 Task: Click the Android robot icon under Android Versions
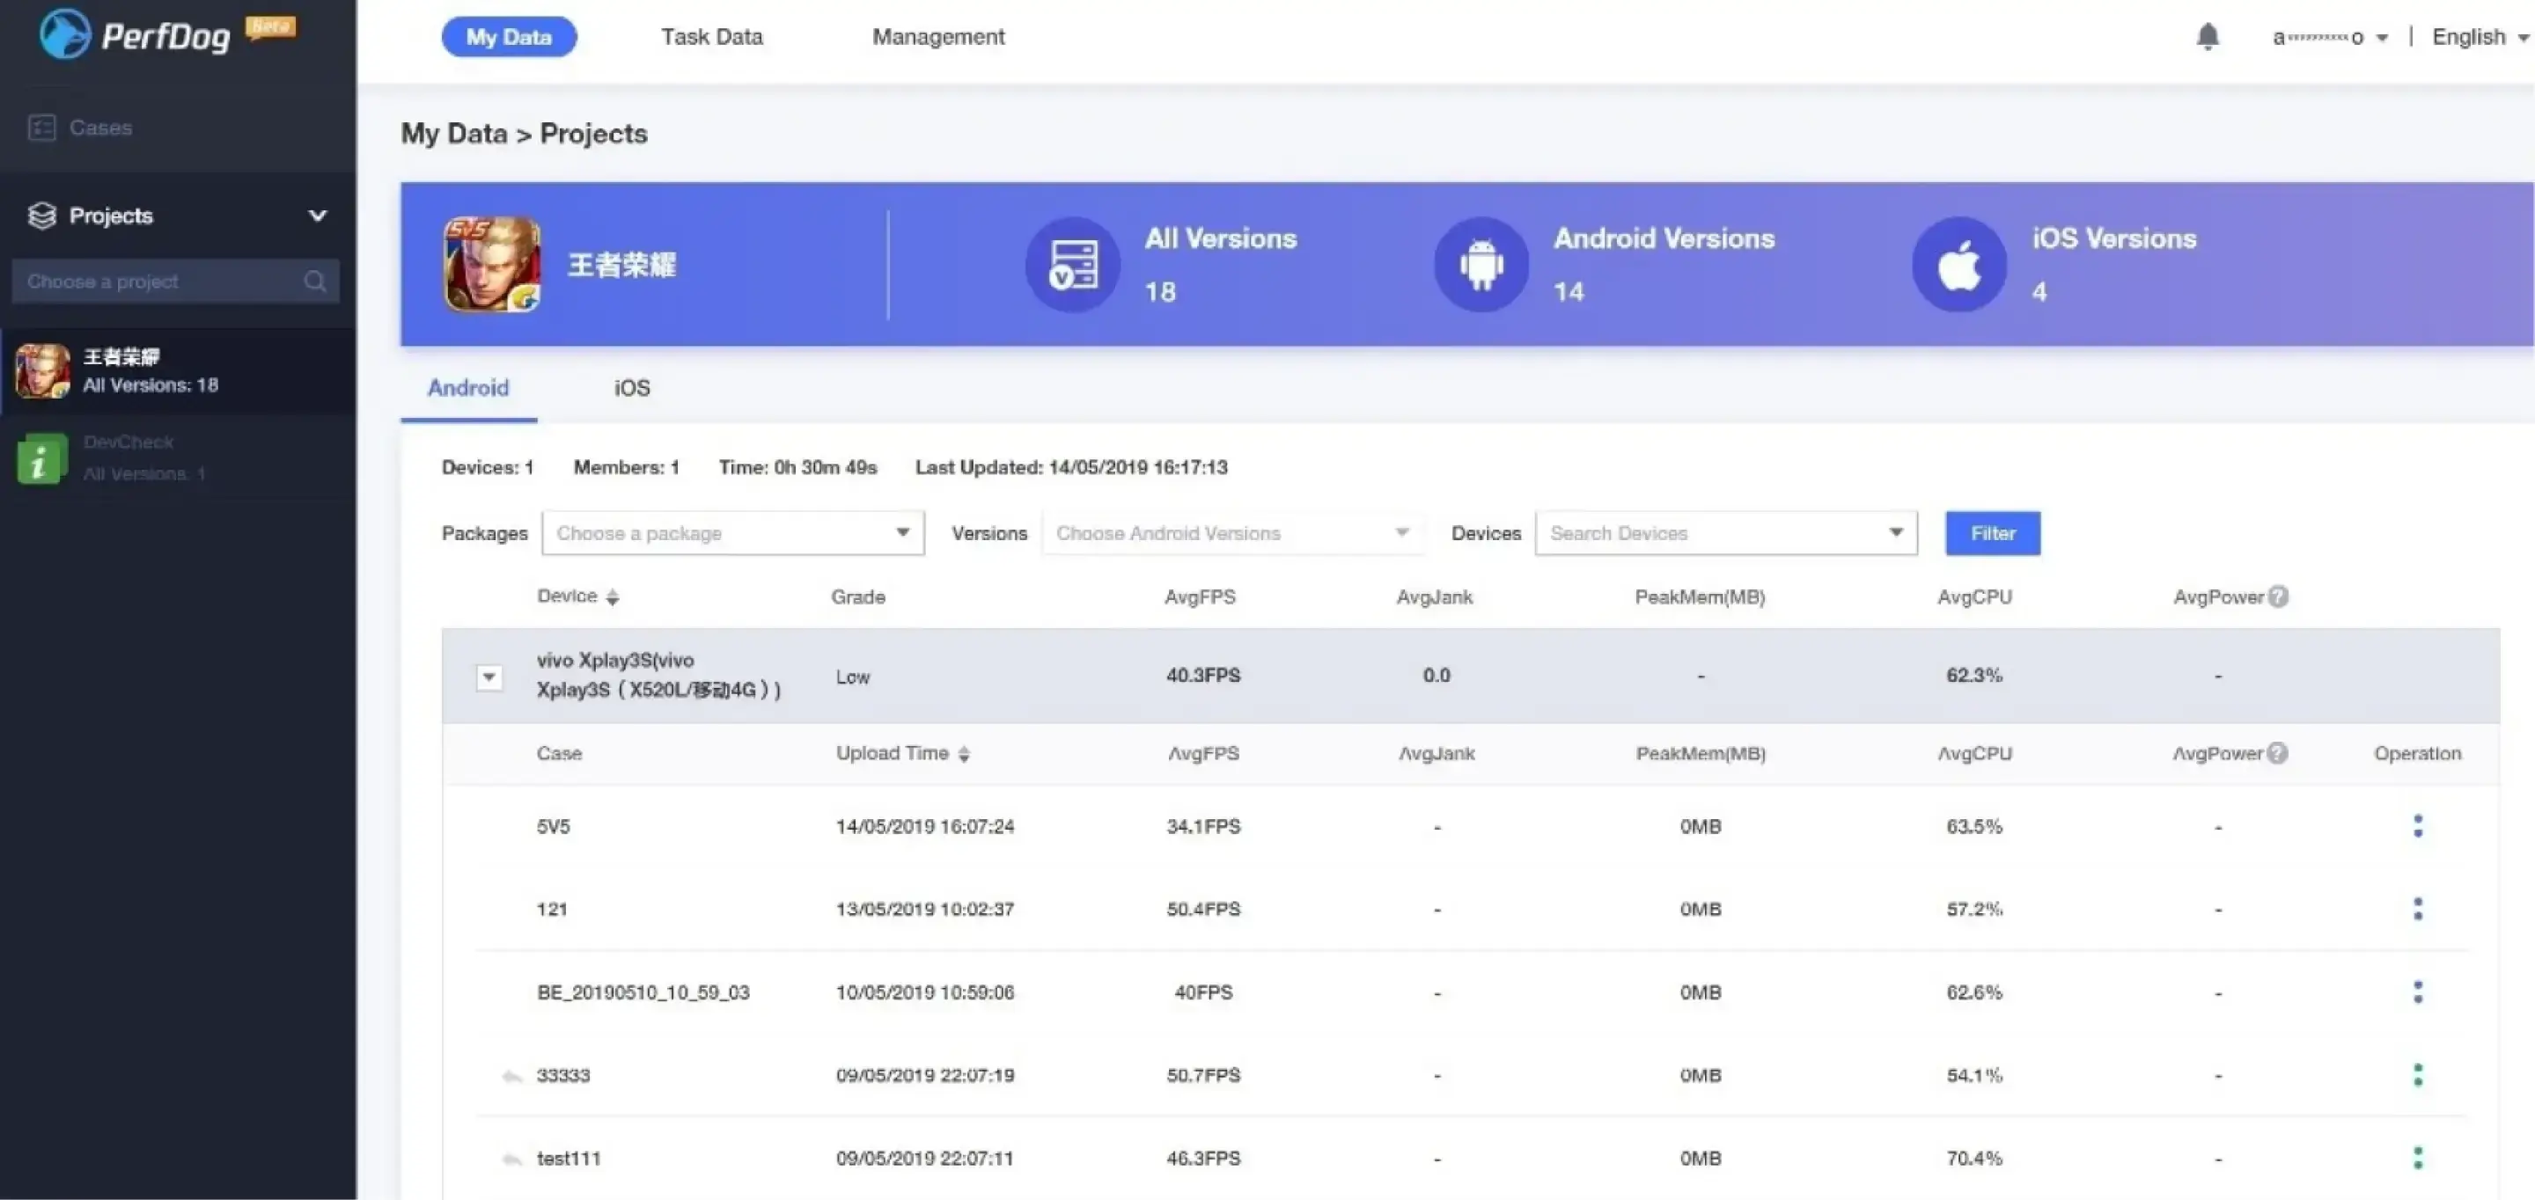click(x=1480, y=264)
